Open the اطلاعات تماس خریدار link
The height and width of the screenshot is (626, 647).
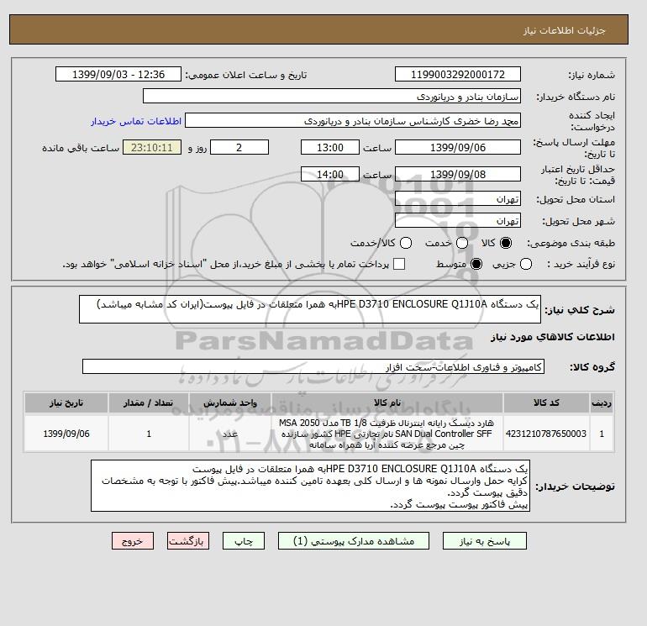click(136, 121)
